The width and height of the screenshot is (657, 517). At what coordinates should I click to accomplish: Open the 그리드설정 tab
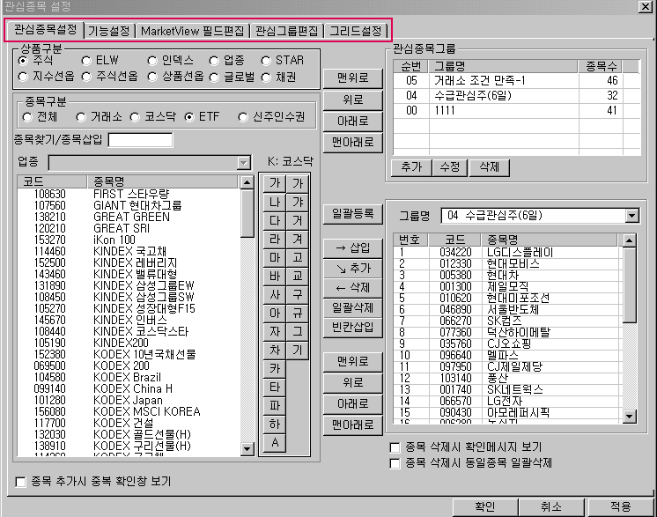356,31
